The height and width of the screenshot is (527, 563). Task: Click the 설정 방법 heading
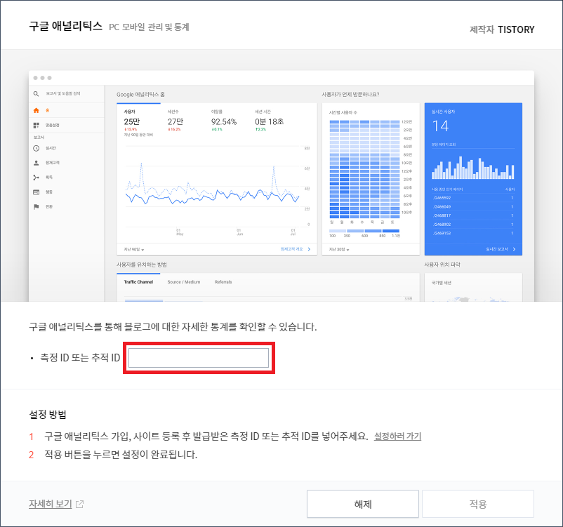coord(48,415)
